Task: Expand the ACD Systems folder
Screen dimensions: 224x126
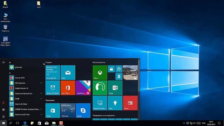Action: [41, 83]
